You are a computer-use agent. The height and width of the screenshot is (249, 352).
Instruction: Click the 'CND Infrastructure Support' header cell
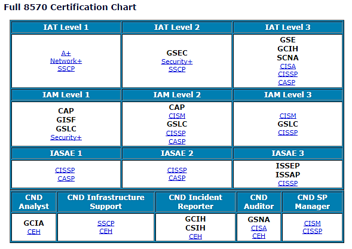pos(106,202)
